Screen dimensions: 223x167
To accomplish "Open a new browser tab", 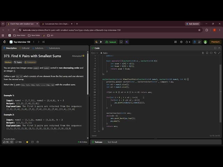I will [77, 24].
